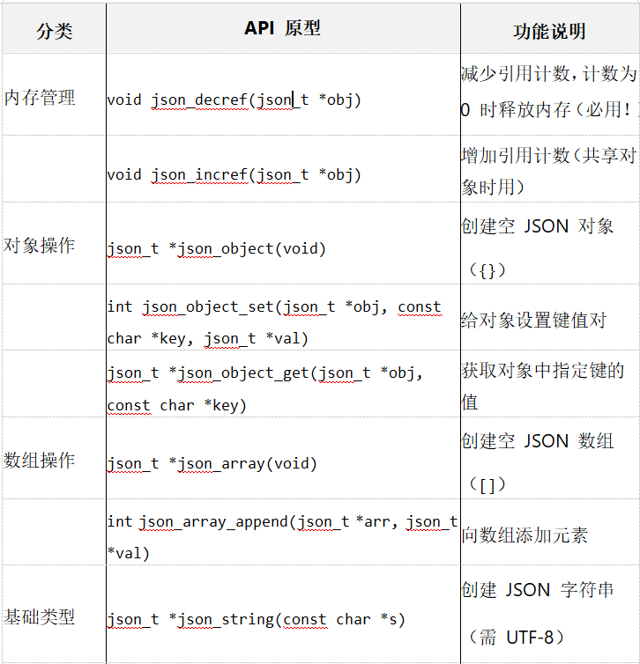Click the json_incref function prototype
This screenshot has height=664, width=640.
(x=234, y=174)
